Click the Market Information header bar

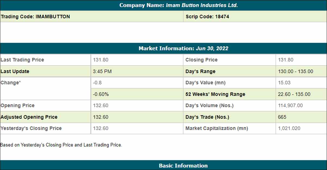(183, 48)
